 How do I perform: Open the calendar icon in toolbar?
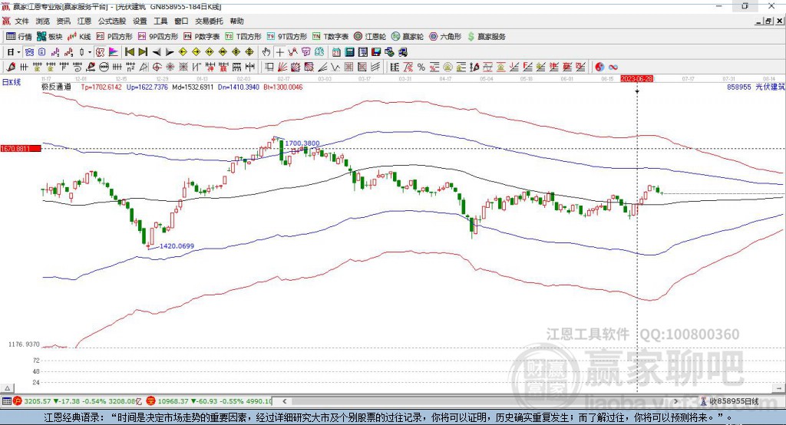click(x=336, y=52)
